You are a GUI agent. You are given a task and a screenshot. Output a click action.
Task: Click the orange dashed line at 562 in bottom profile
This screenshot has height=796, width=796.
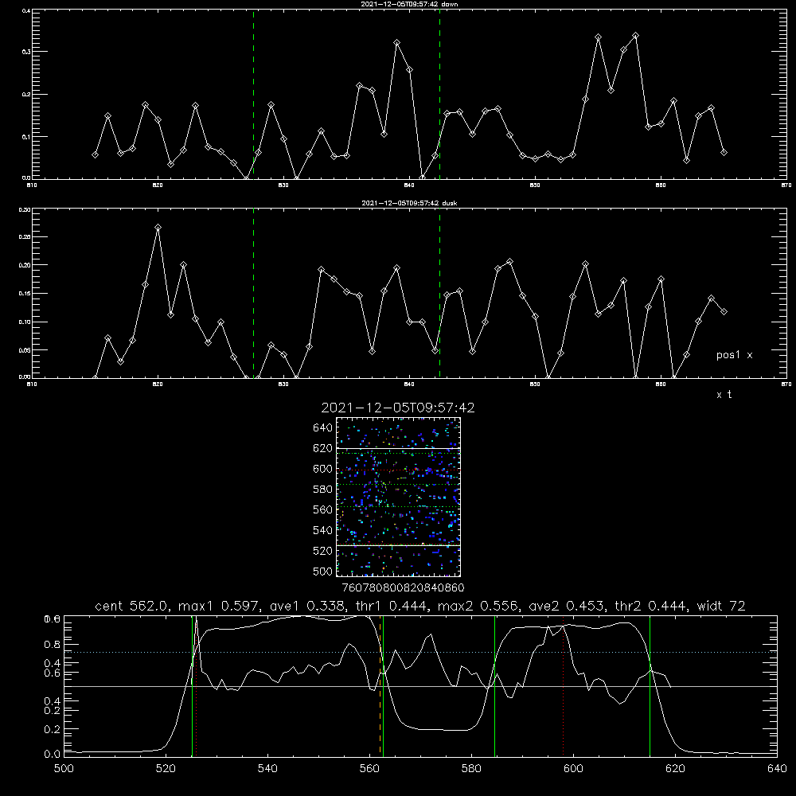[380, 686]
